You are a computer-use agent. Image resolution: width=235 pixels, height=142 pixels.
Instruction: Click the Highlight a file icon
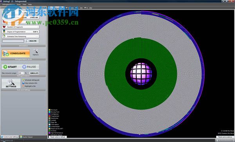[x=23, y=86]
